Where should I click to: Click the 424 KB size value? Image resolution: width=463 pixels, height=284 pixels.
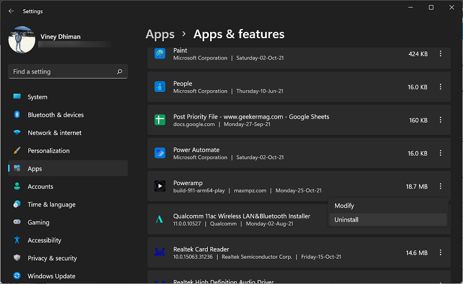click(x=418, y=54)
